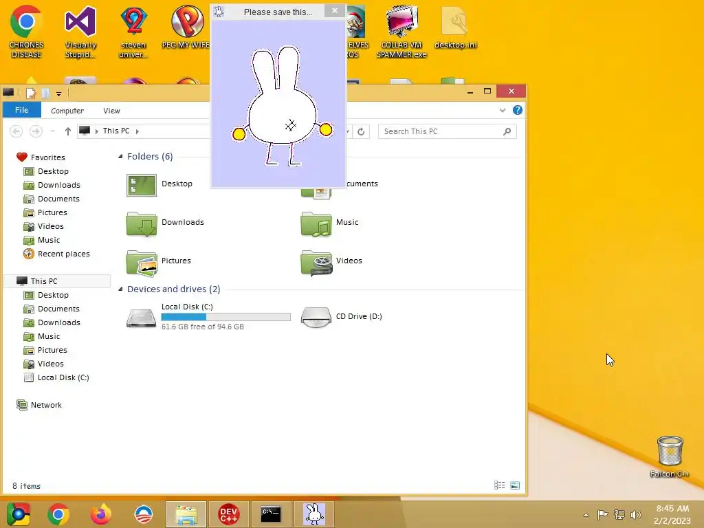Open the Dev-C++ taskbar button
704x528 pixels.
(x=228, y=514)
